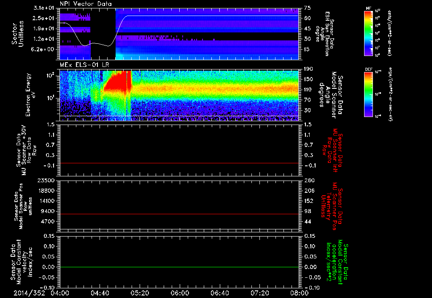
Task: Click the 06:00 time tick label
Action: (x=180, y=293)
